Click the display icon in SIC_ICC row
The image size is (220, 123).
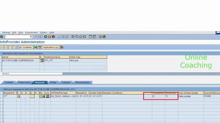coord(42,60)
